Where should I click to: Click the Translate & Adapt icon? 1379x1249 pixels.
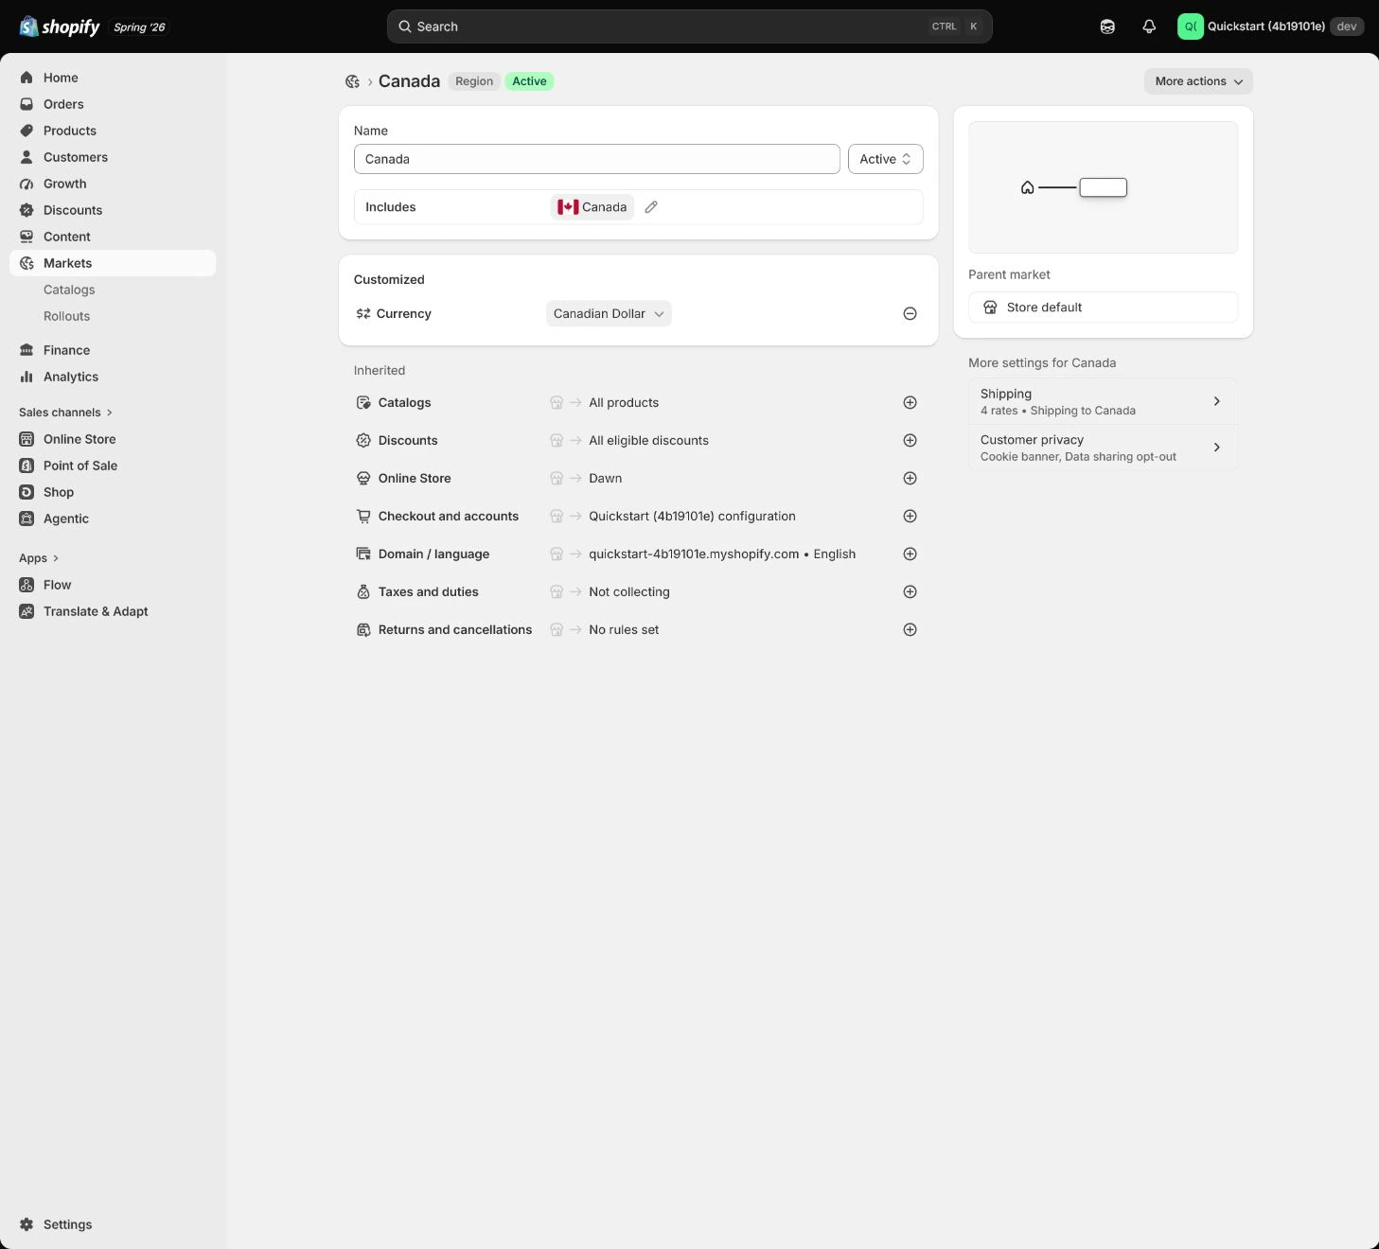[27, 611]
